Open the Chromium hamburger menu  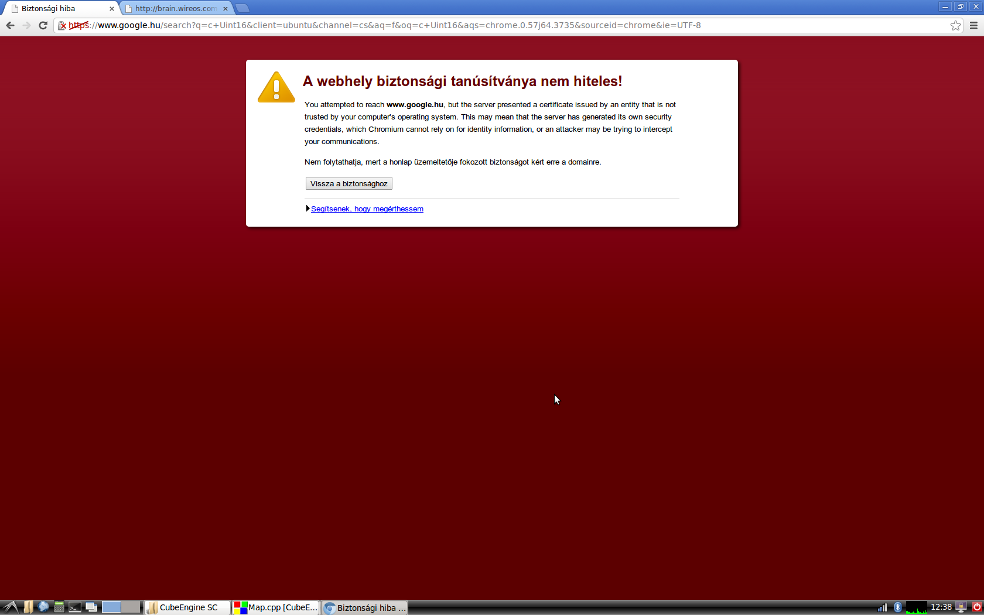[x=973, y=25]
